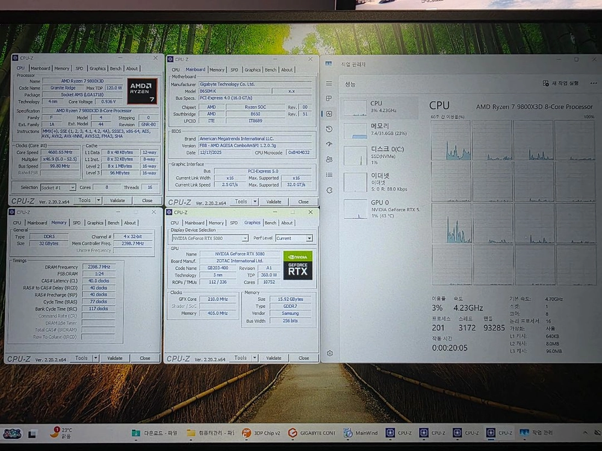Click Core Speed value 4680.65 MHz

(x=61, y=152)
